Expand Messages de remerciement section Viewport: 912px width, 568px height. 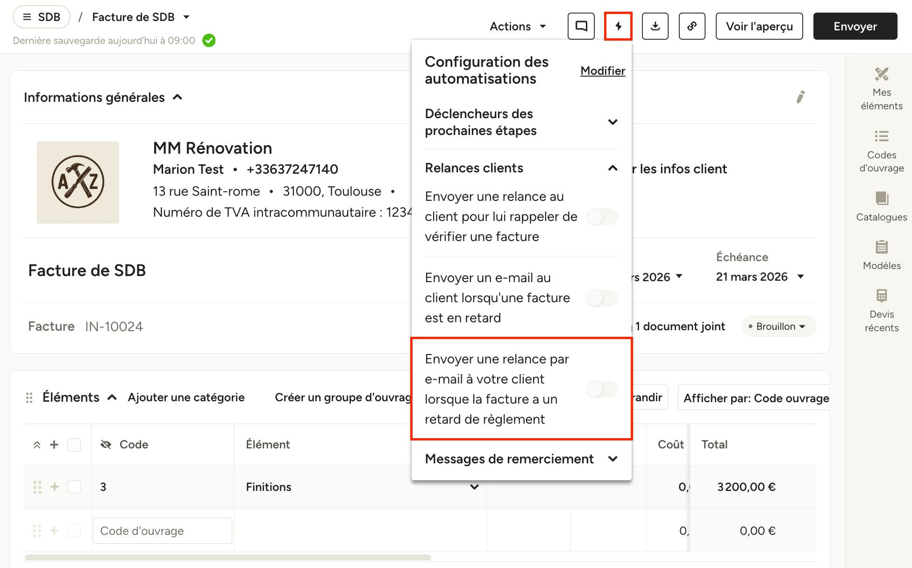[613, 459]
